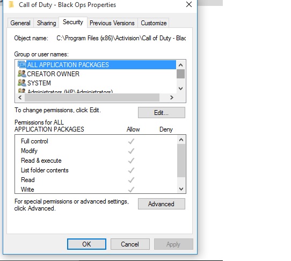The image size is (291, 261).
Task: Click the Allow checkmark for Read & execute
Action: 131,161
